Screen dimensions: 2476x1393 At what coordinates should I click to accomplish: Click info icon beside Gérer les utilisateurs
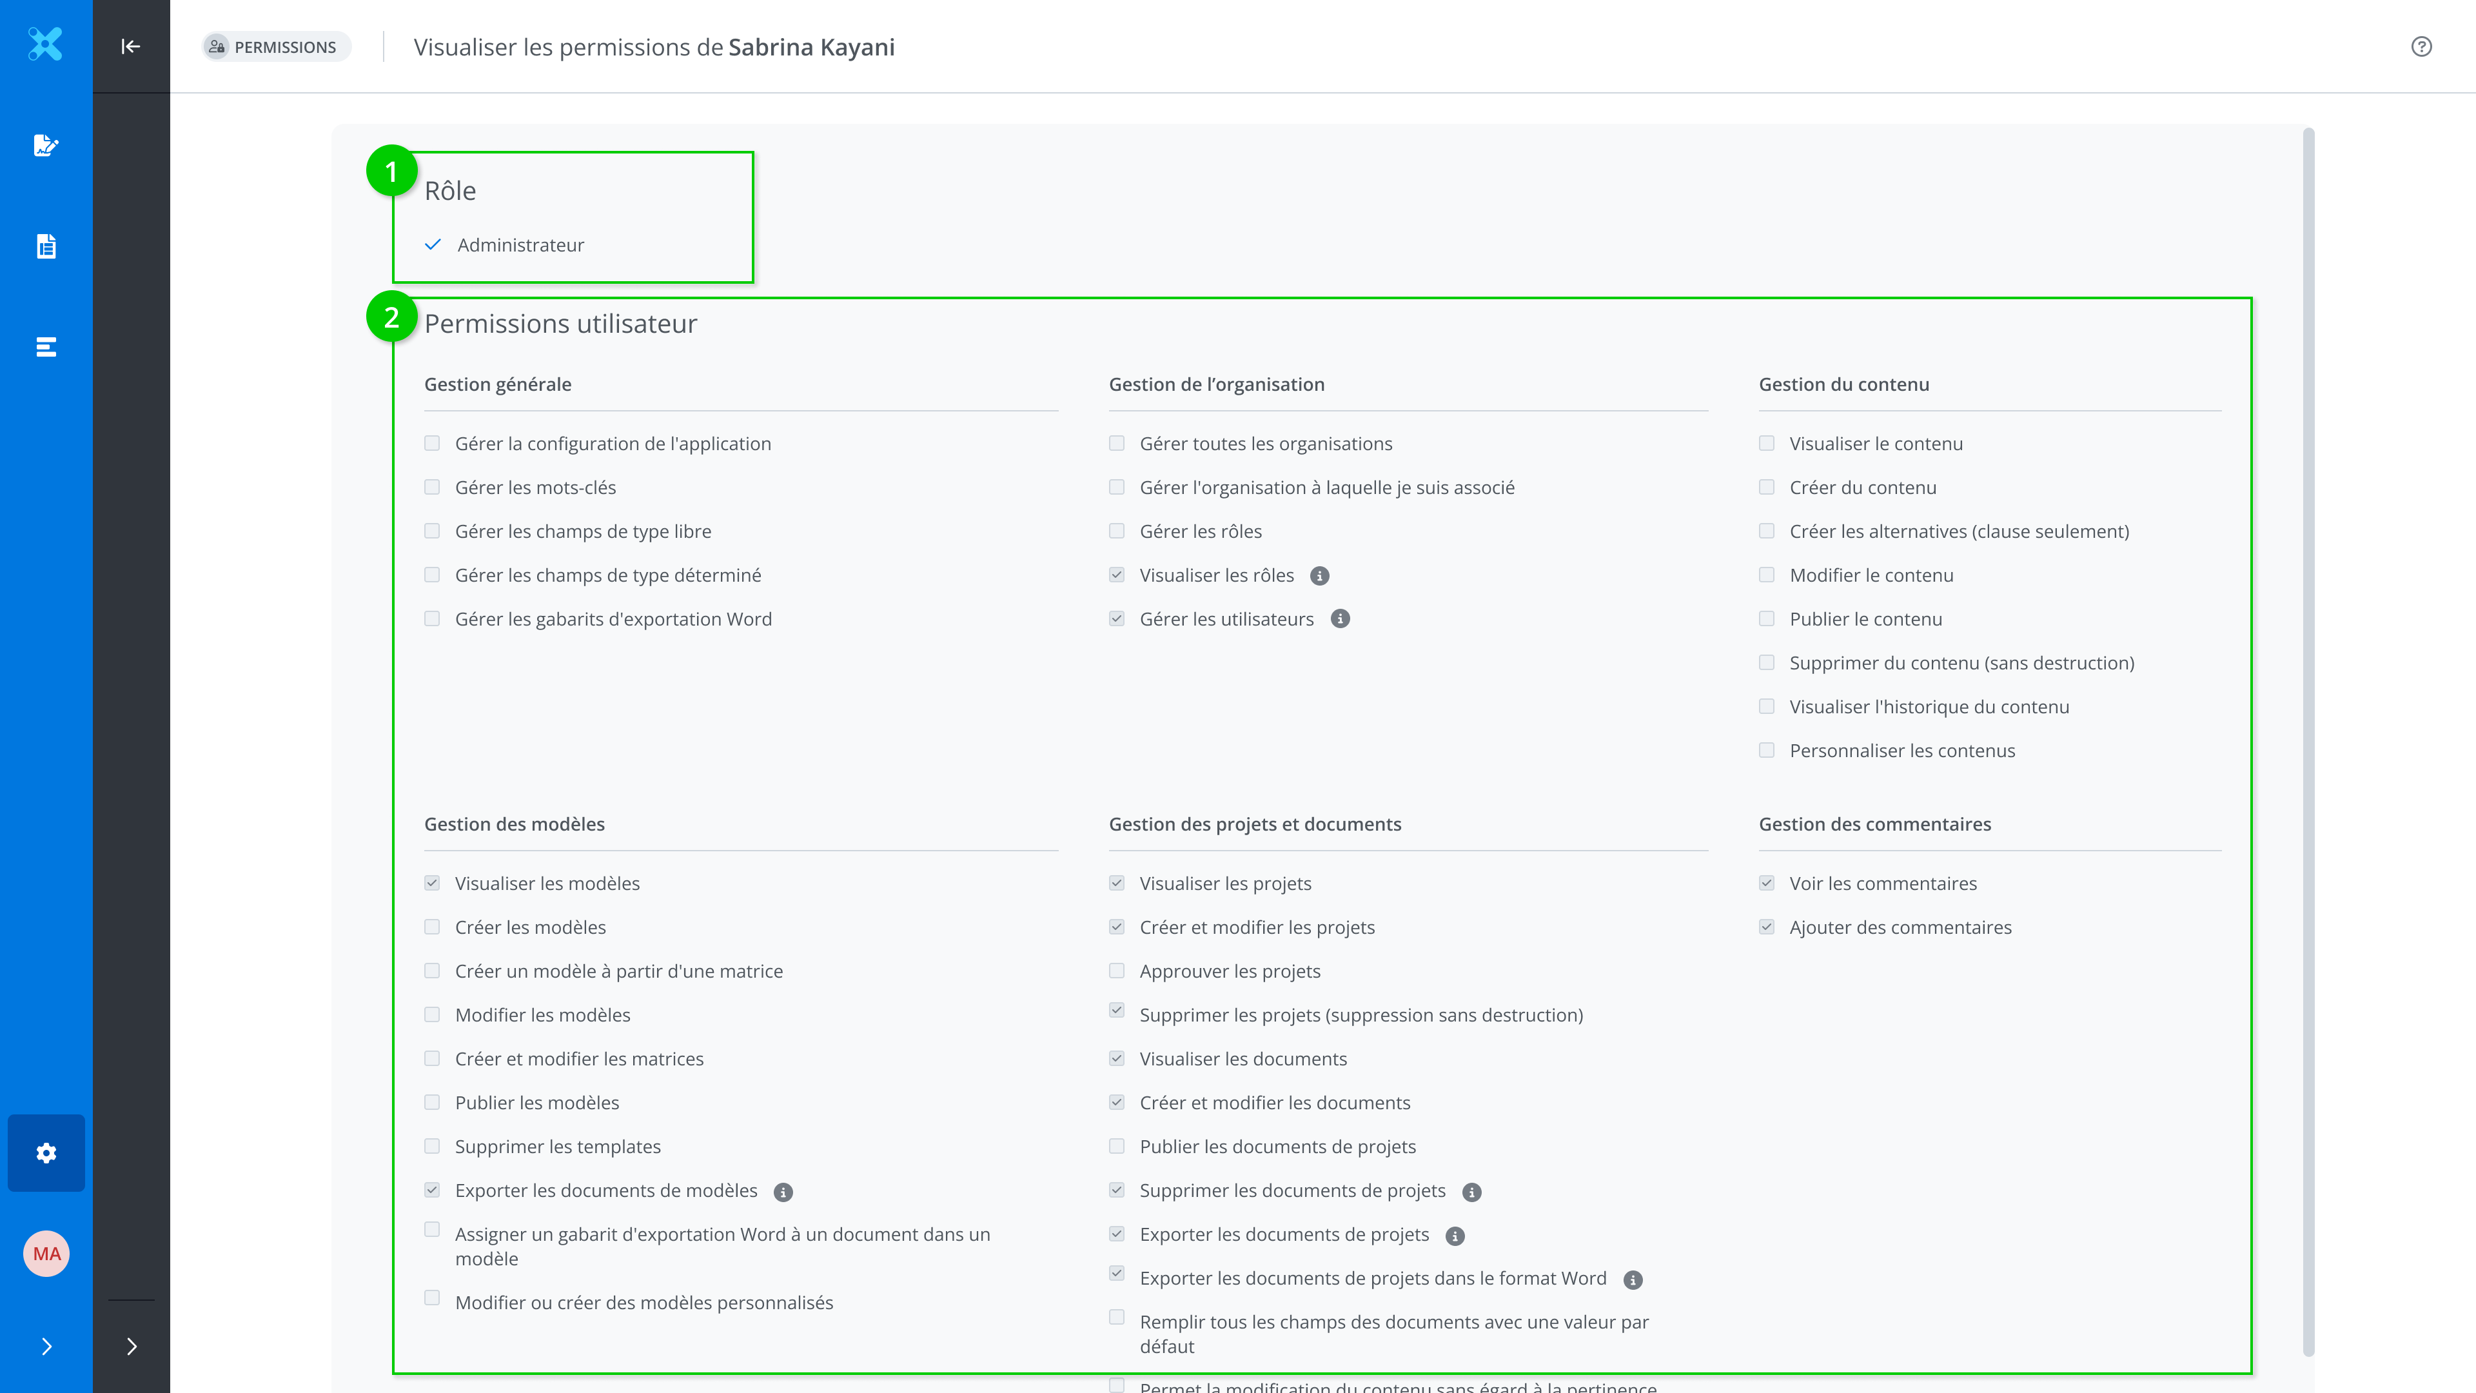(x=1340, y=619)
